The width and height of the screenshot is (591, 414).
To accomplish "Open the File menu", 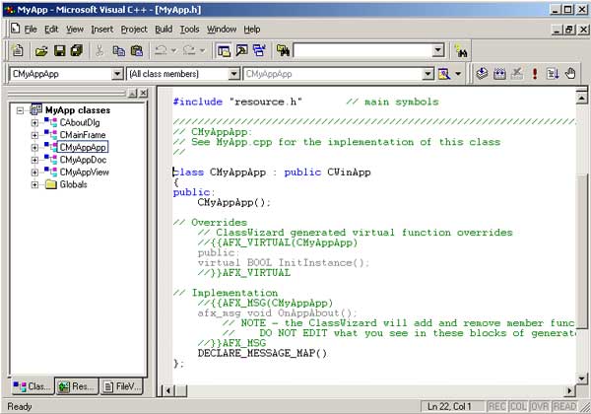I will click(31, 29).
